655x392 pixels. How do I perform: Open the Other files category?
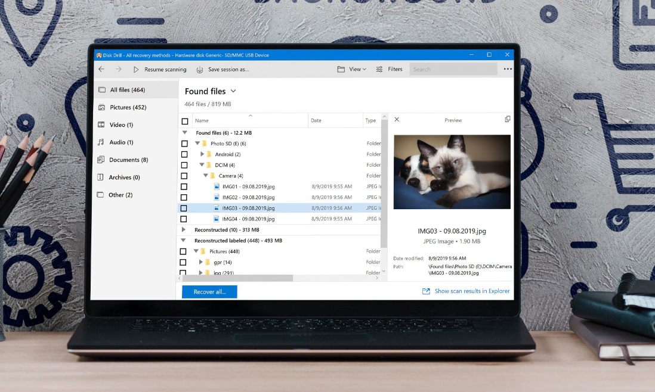point(100,195)
